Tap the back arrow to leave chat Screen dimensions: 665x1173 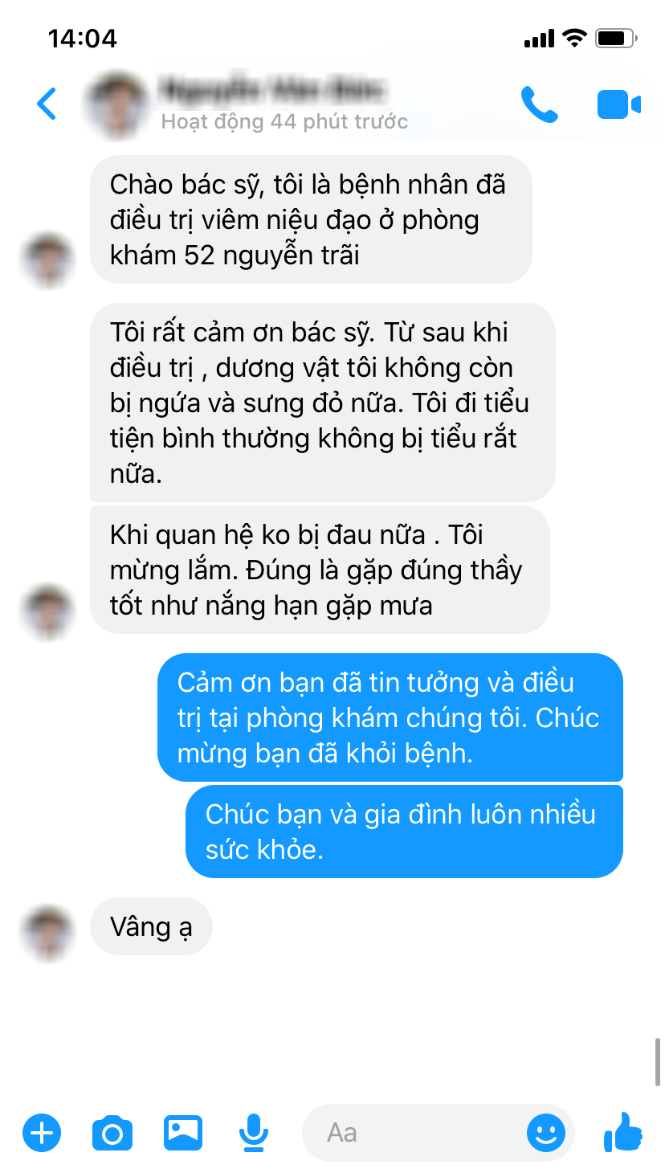point(47,104)
